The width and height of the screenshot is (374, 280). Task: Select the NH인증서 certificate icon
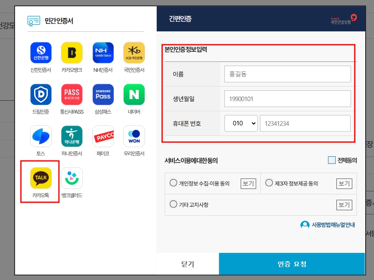[103, 53]
